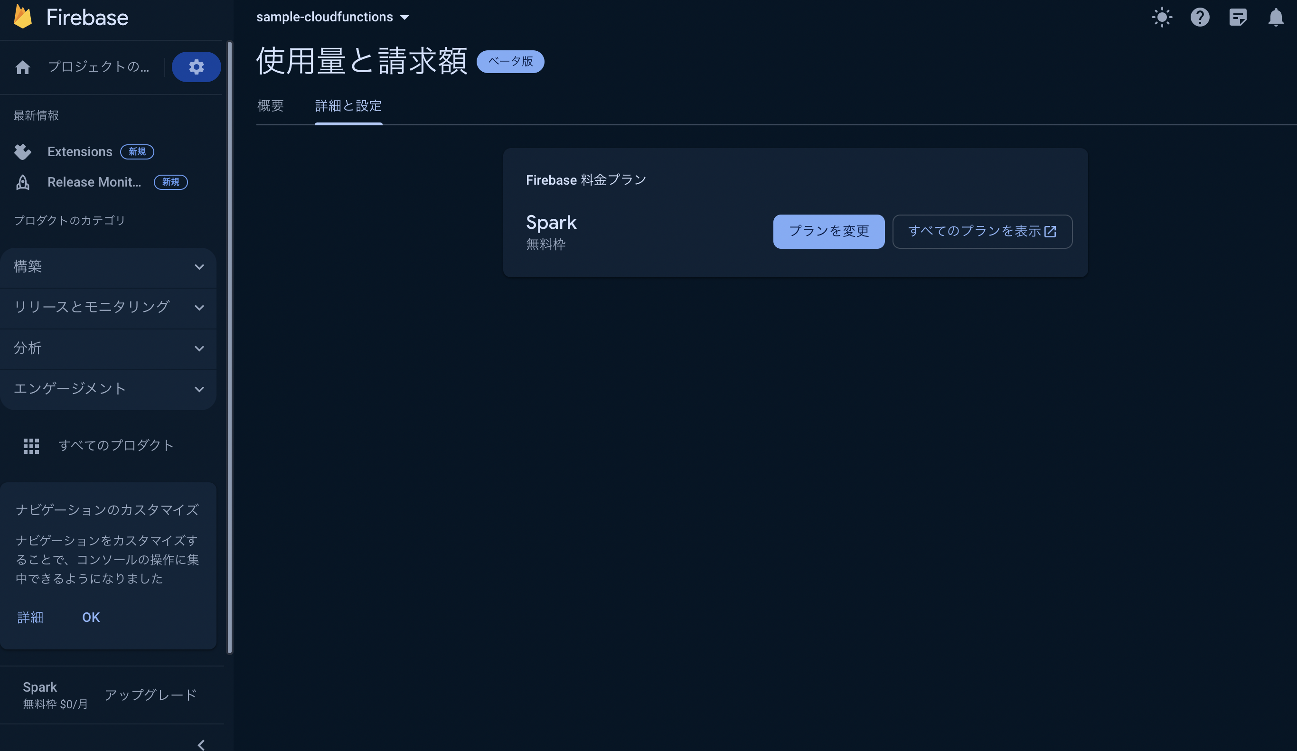Select the Extensions puzzle icon
This screenshot has height=751, width=1297.
click(23, 151)
